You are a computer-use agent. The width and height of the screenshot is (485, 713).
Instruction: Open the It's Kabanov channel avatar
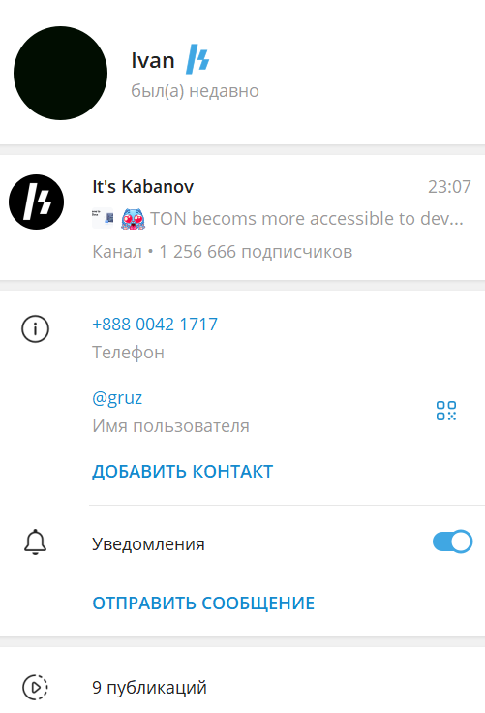[x=37, y=201]
